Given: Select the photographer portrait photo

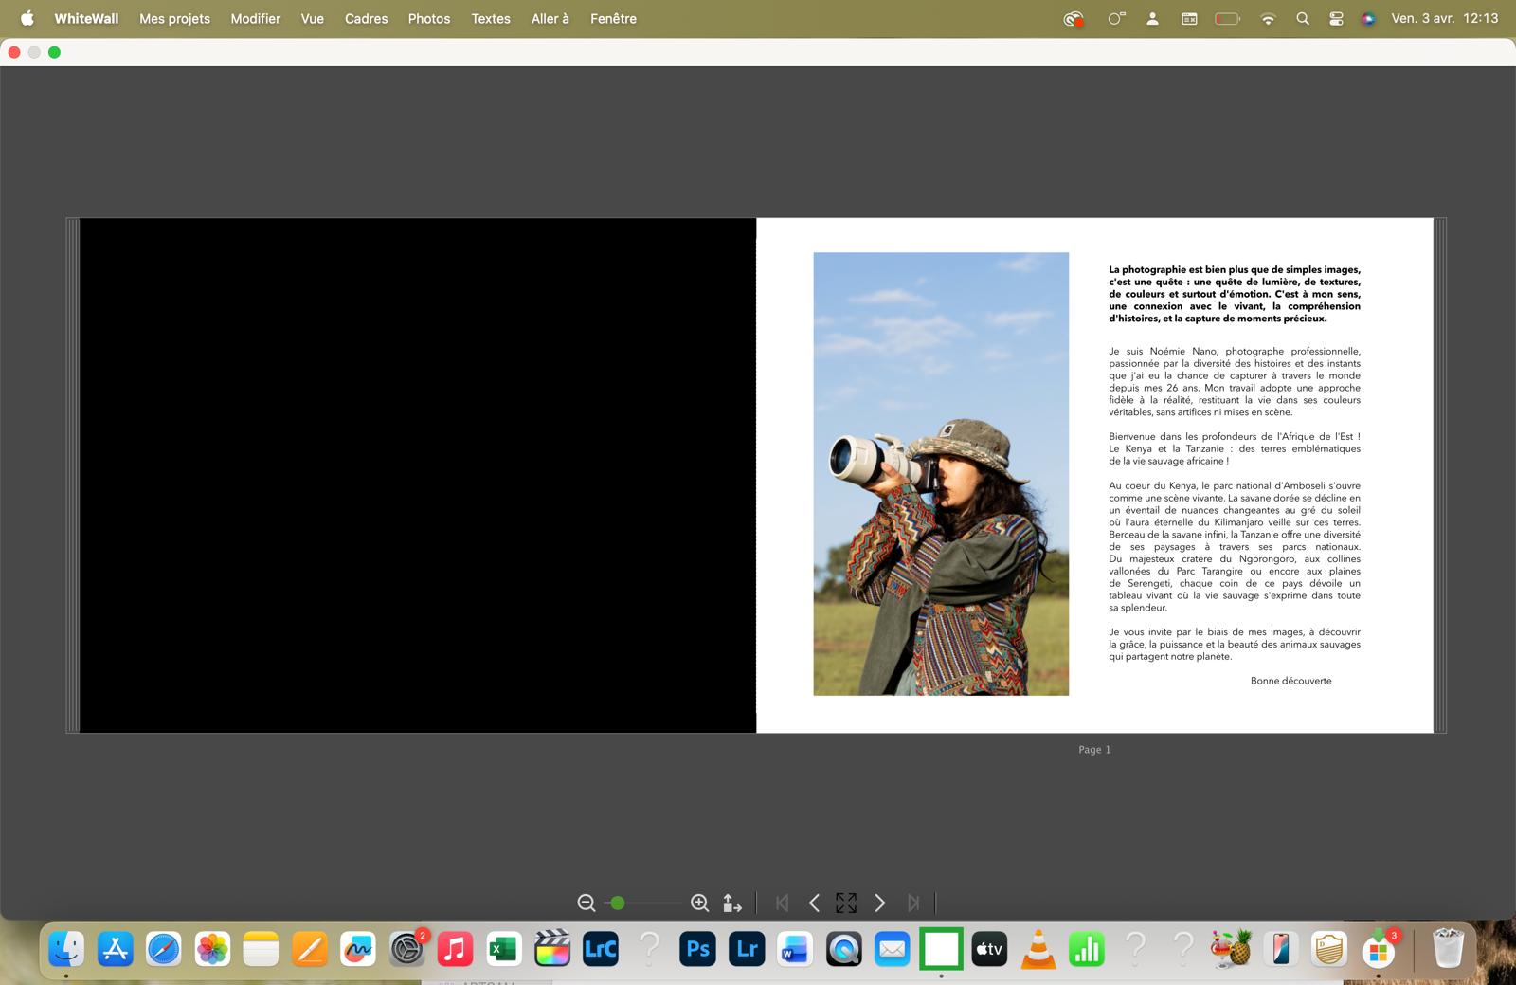Looking at the screenshot, I should tap(941, 474).
